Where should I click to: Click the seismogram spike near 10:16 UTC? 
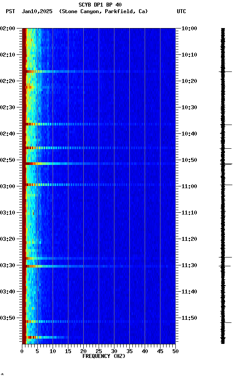point(225,72)
